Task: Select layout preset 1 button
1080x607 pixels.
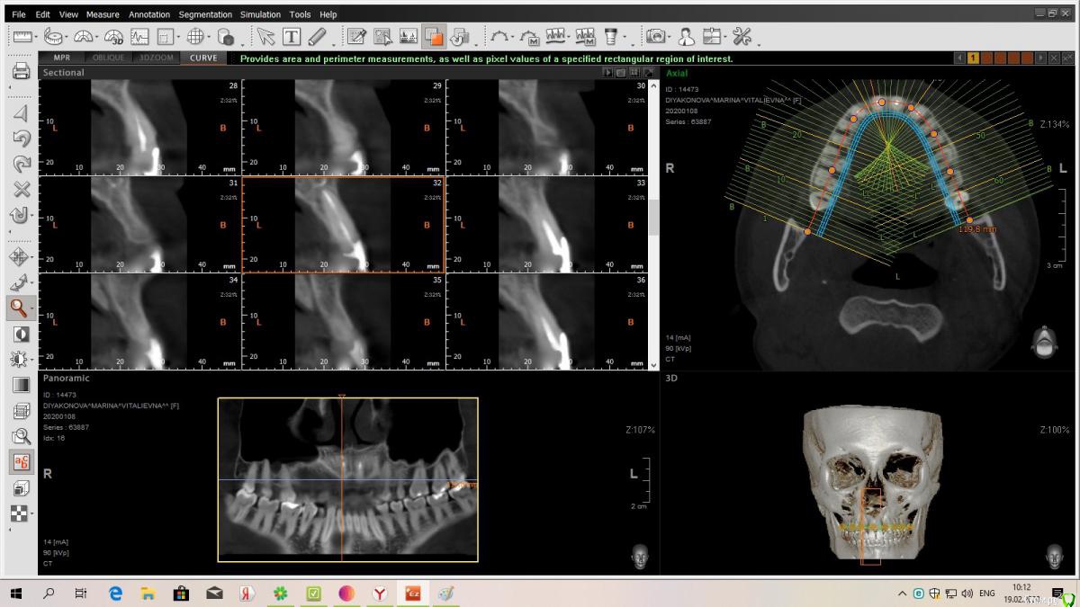Action: coord(973,58)
